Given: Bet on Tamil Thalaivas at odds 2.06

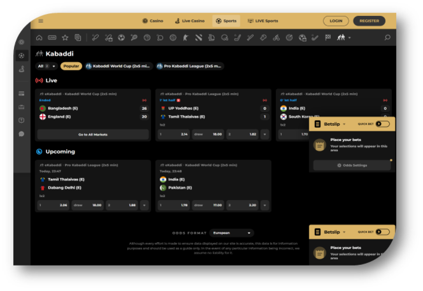Looking at the screenshot, I should (53, 205).
